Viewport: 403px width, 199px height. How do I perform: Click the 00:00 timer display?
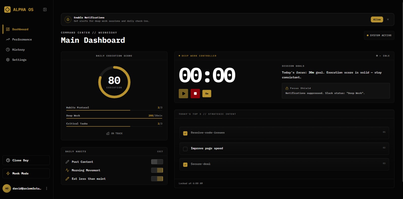pyautogui.click(x=207, y=75)
